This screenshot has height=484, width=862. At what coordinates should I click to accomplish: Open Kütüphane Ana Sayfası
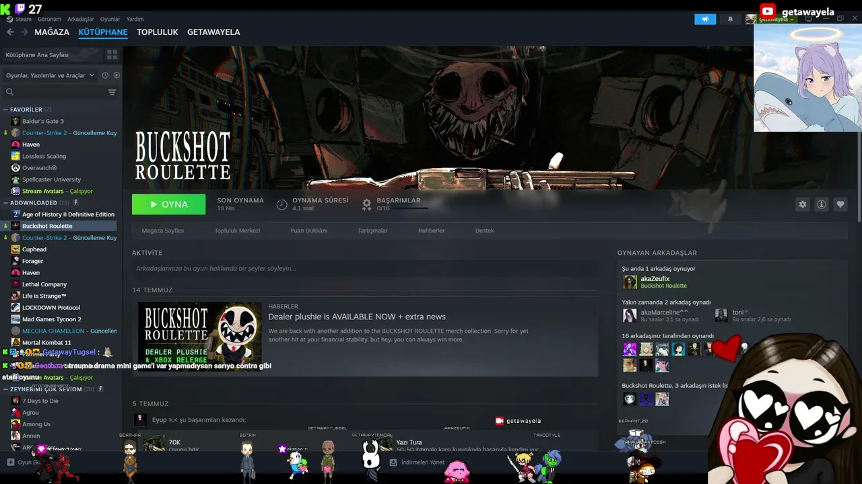pos(52,54)
